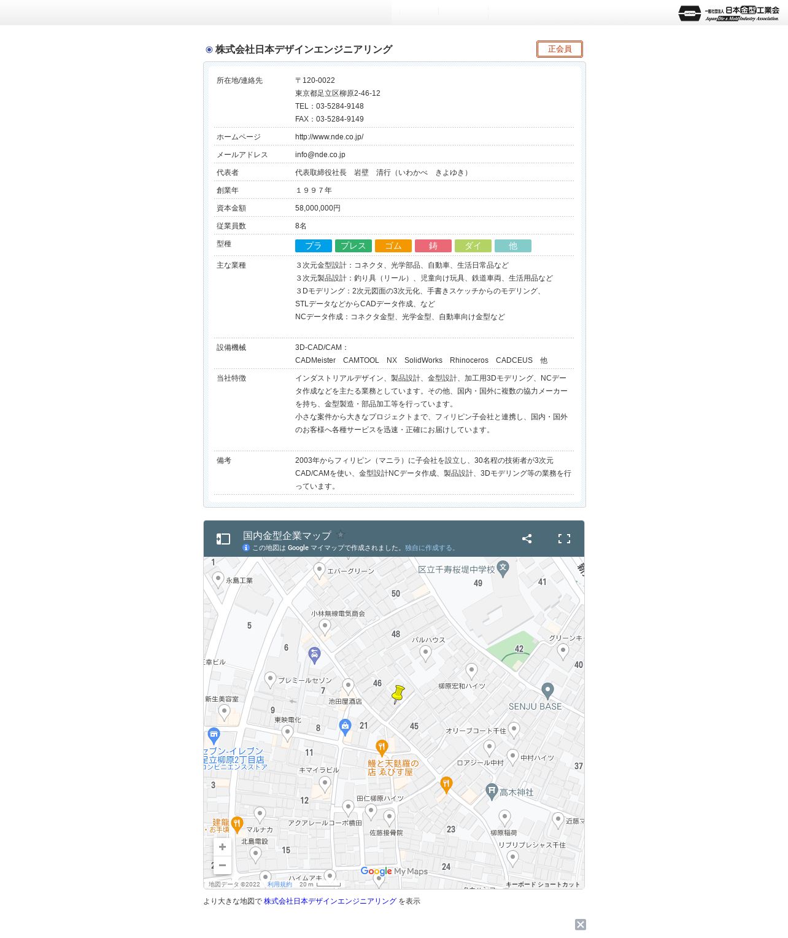Click the エバーグリーン map pin
The height and width of the screenshot is (938, 788).
pyautogui.click(x=319, y=570)
